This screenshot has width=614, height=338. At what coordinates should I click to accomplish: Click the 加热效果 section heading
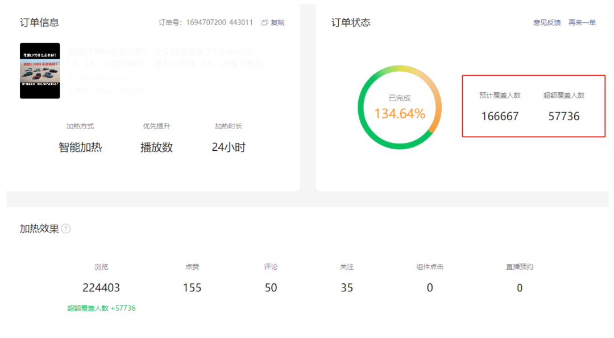39,229
